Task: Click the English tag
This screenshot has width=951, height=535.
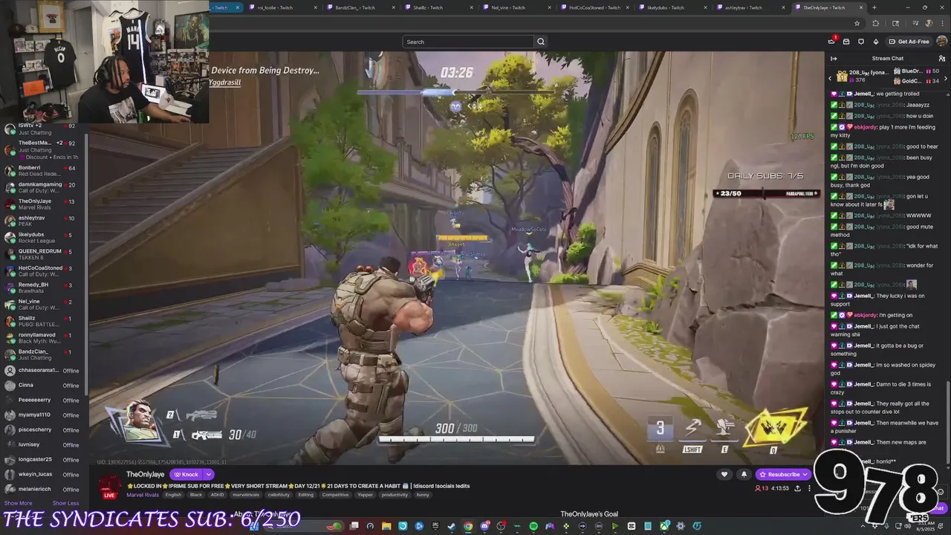Action: (173, 495)
